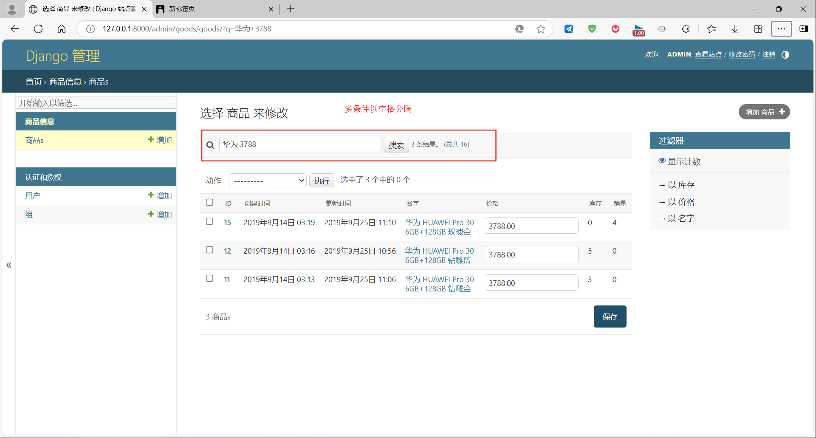The width and height of the screenshot is (816, 438).
Task: Check the row checkbox for ID 12
Action: point(209,250)
